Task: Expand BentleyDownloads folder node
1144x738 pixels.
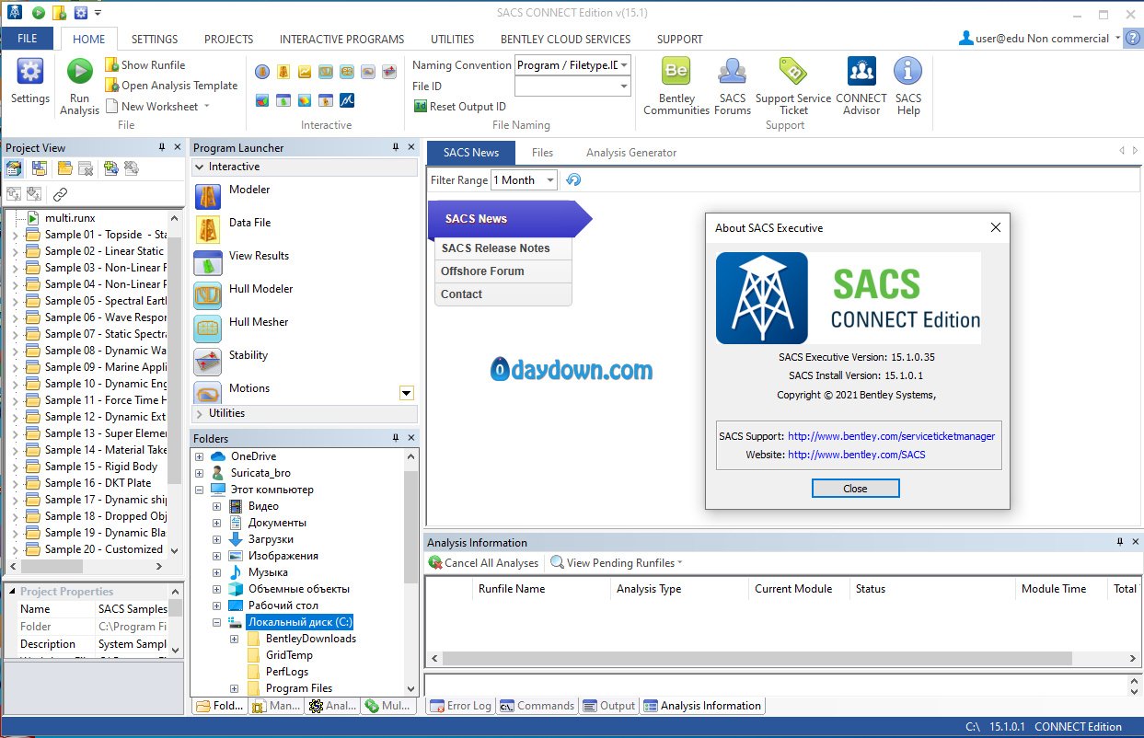Action: (x=234, y=639)
